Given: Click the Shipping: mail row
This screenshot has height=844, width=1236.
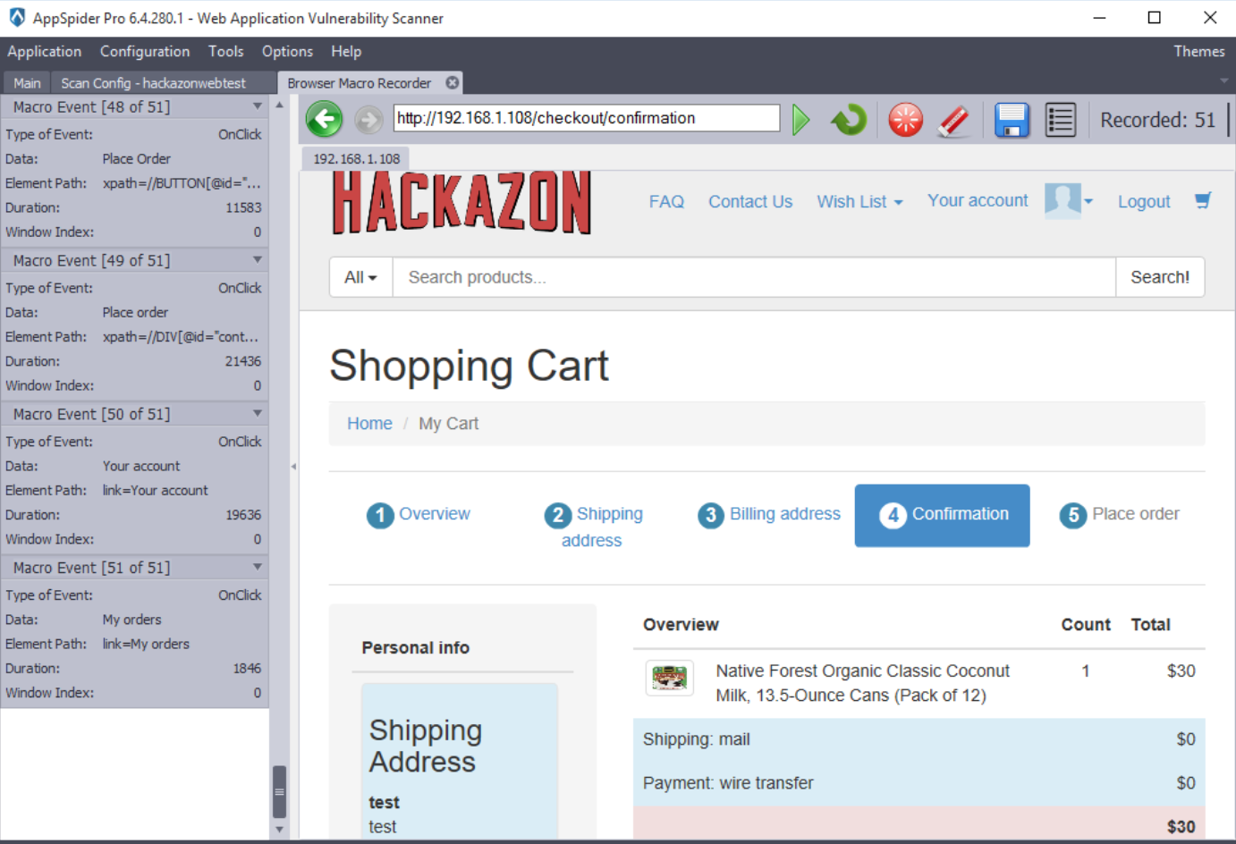Looking at the screenshot, I should pos(919,739).
